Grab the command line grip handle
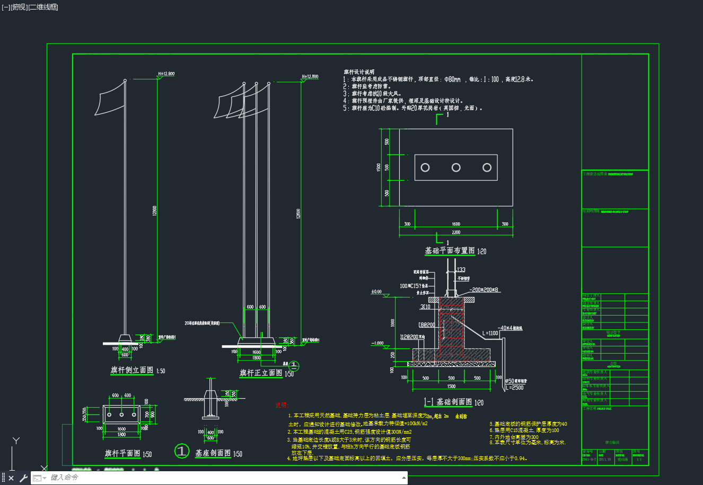 pyautogui.click(x=3, y=478)
